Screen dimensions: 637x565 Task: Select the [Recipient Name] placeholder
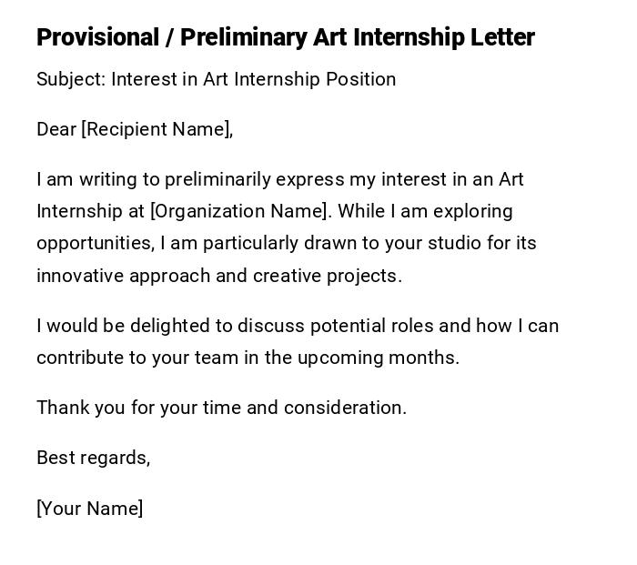156,129
